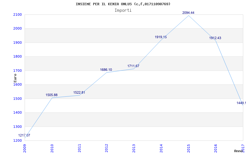Select the 2094.44 data label
246x154 pixels.
click(x=188, y=13)
